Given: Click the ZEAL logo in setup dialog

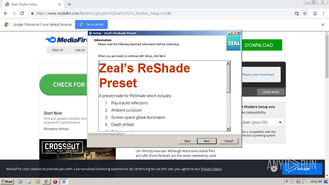Looking at the screenshot, I should (233, 43).
